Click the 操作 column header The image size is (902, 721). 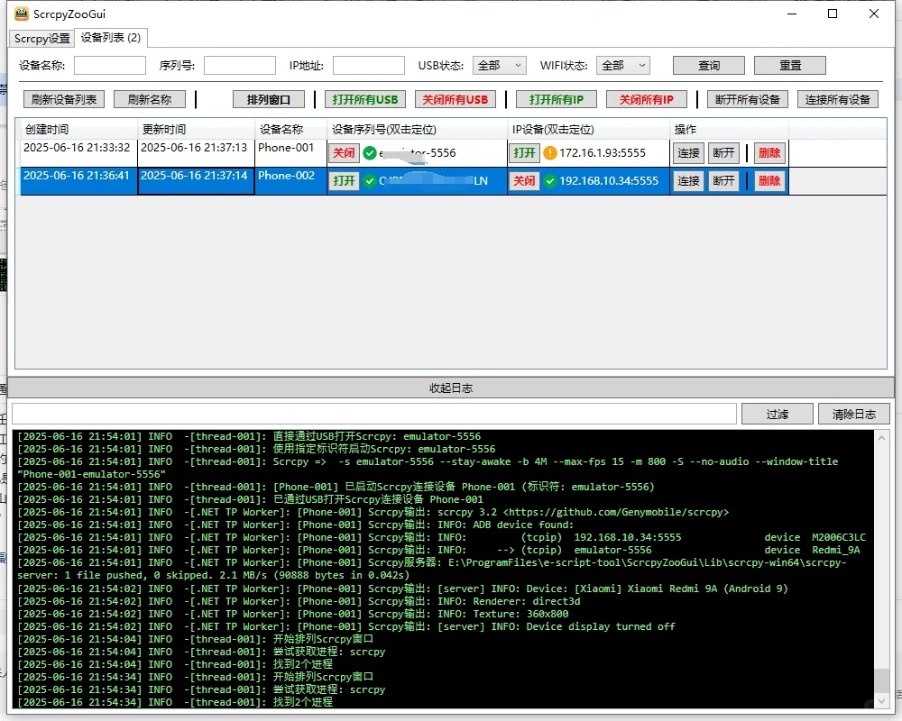point(729,130)
